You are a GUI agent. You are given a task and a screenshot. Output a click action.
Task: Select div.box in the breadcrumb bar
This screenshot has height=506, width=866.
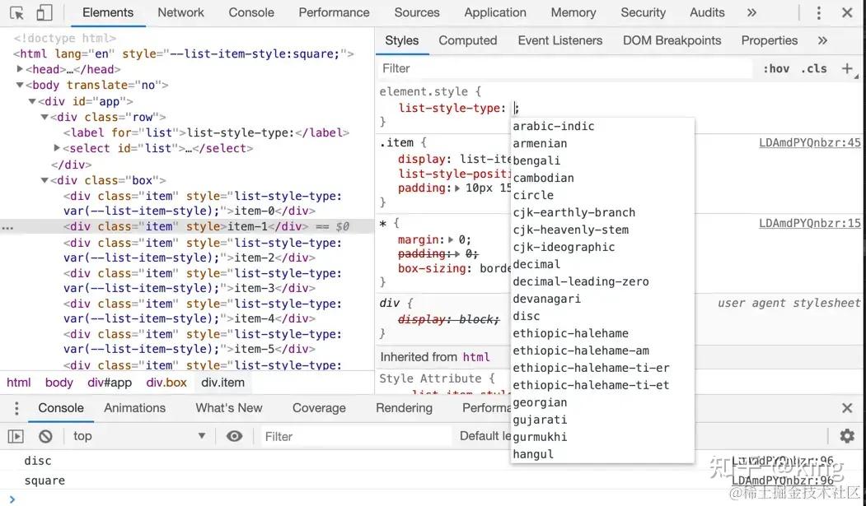166,382
